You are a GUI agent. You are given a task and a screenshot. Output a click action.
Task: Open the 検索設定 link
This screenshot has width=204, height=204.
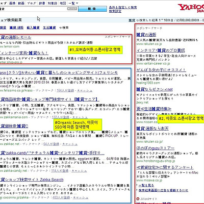(x=115, y=11)
